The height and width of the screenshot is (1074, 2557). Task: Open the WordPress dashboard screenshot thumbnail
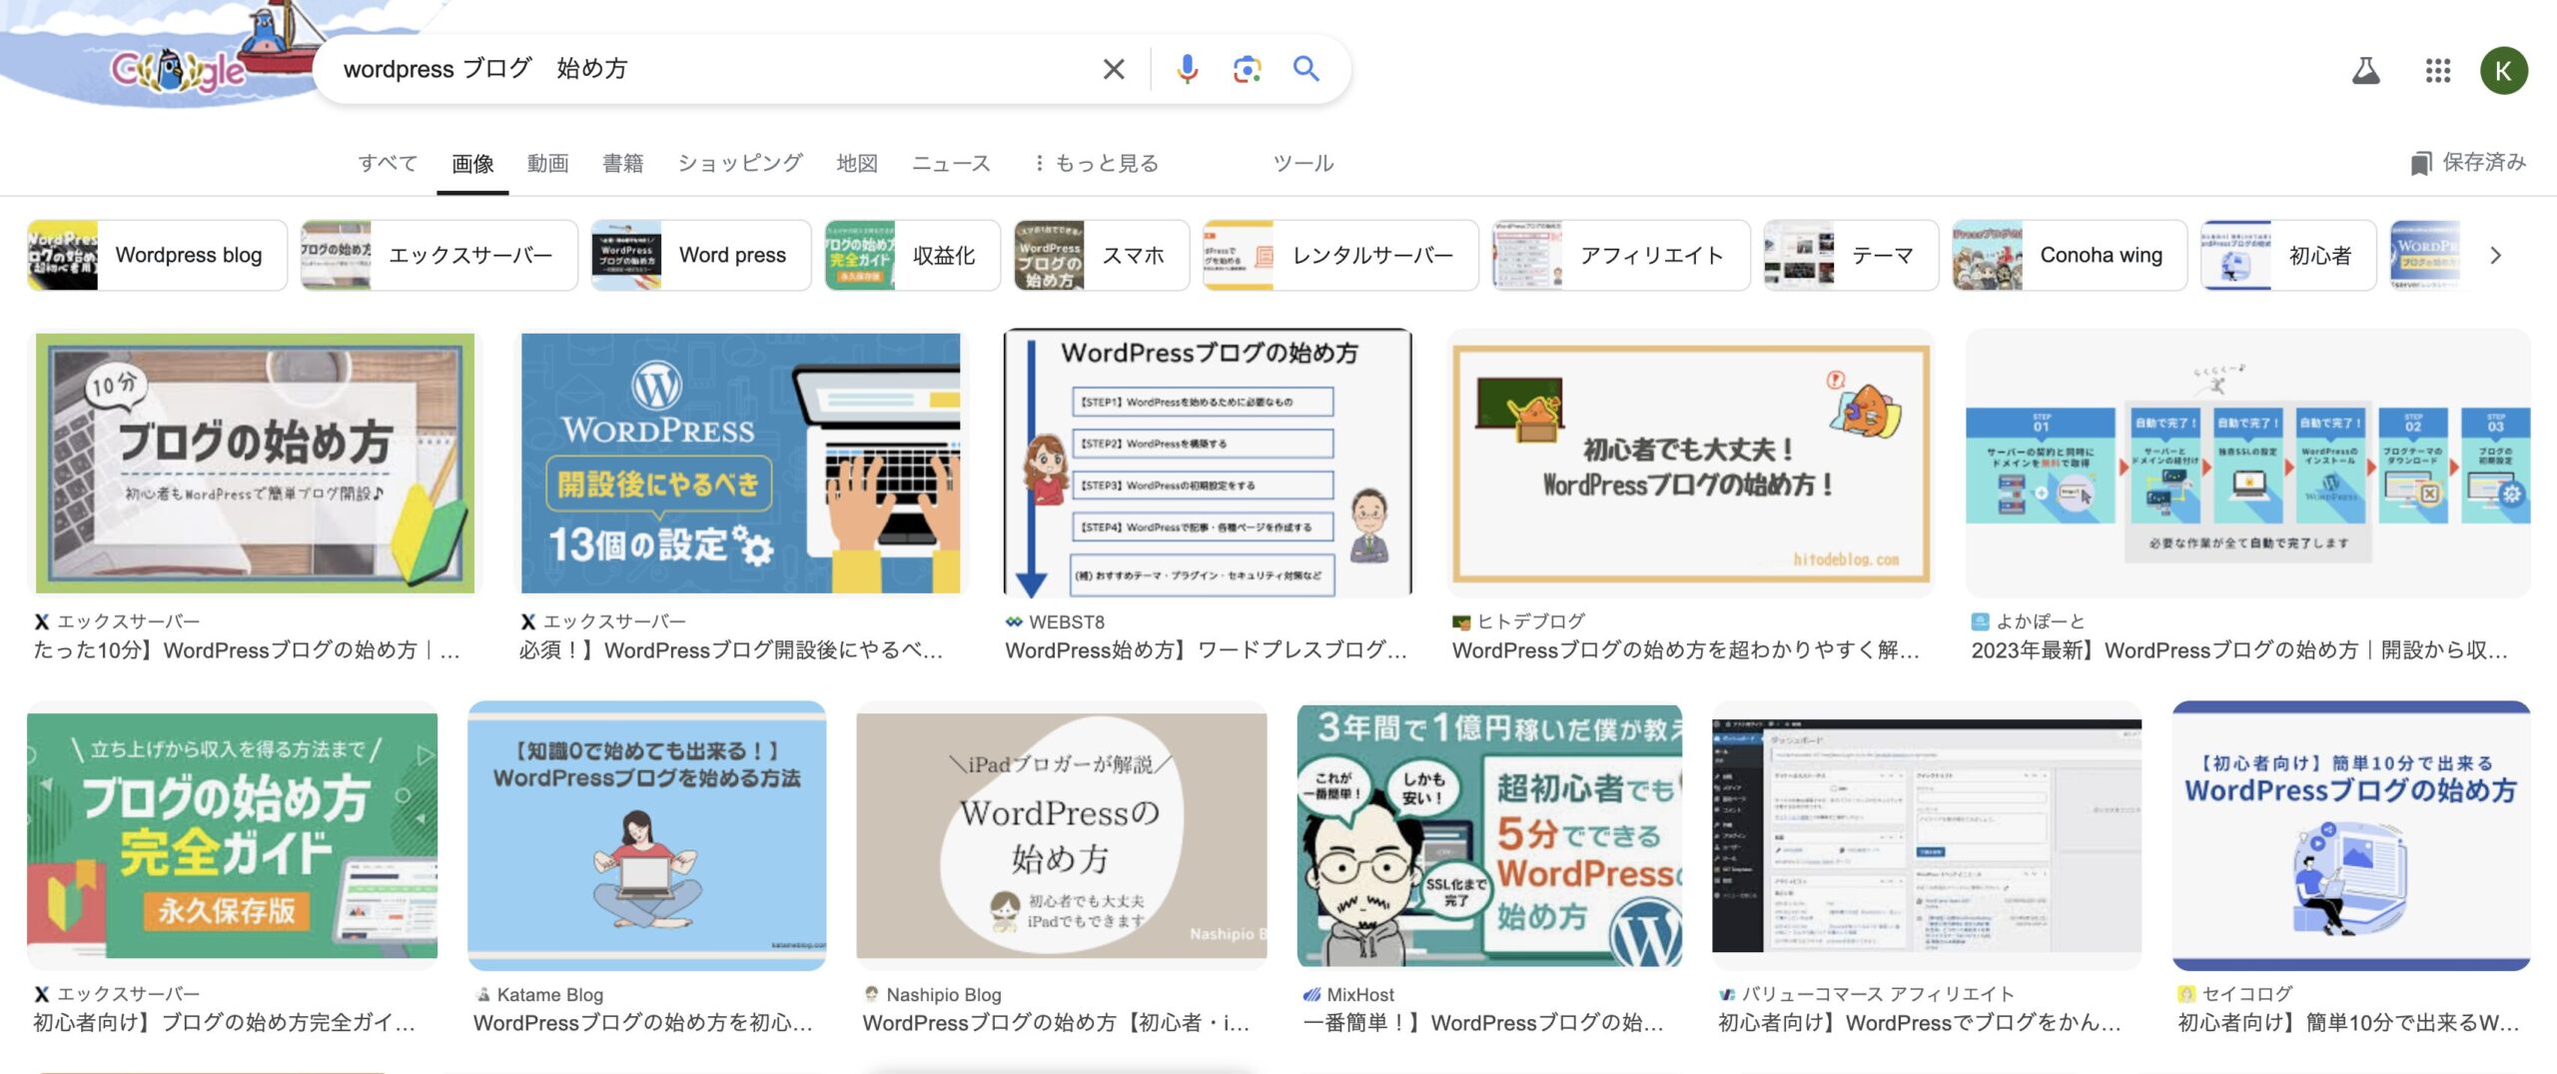click(1927, 835)
